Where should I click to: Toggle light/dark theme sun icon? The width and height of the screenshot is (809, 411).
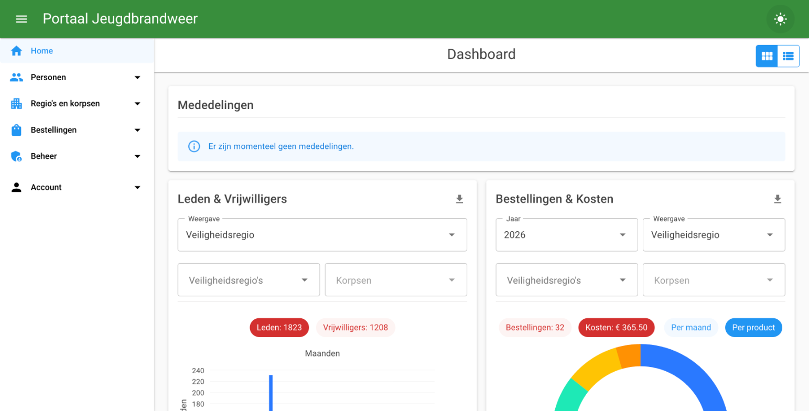pyautogui.click(x=780, y=19)
